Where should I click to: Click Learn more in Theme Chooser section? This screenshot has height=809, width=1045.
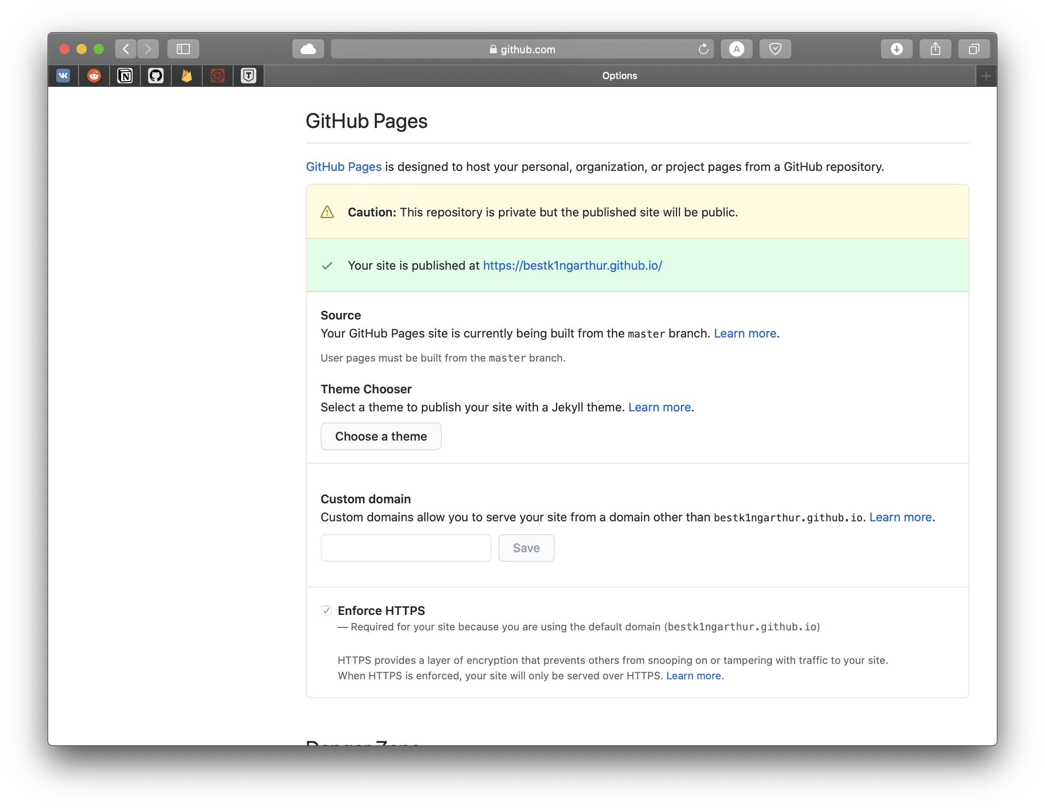(659, 407)
